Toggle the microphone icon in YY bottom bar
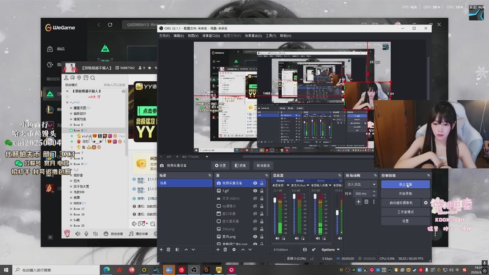The width and height of the screenshot is (489, 275). click(x=86, y=233)
